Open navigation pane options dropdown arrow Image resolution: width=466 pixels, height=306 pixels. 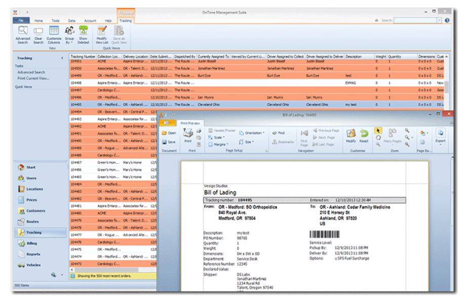click(x=62, y=275)
